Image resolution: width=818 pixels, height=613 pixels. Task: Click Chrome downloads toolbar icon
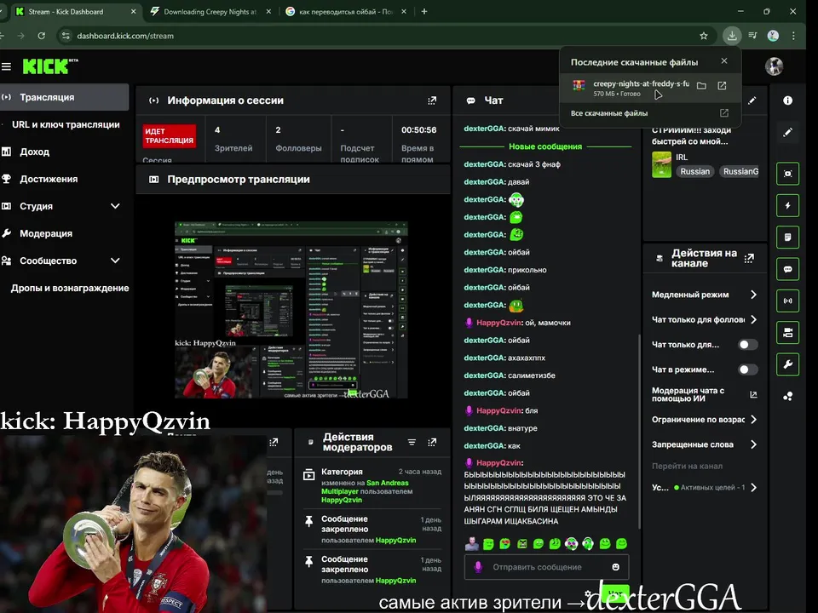(x=732, y=36)
